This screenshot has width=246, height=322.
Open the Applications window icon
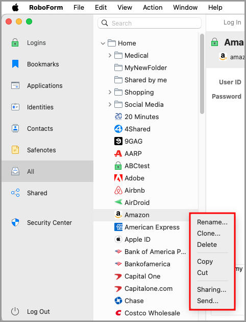(15, 86)
